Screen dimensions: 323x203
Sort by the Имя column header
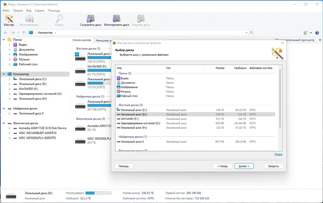pyautogui.click(x=140, y=68)
